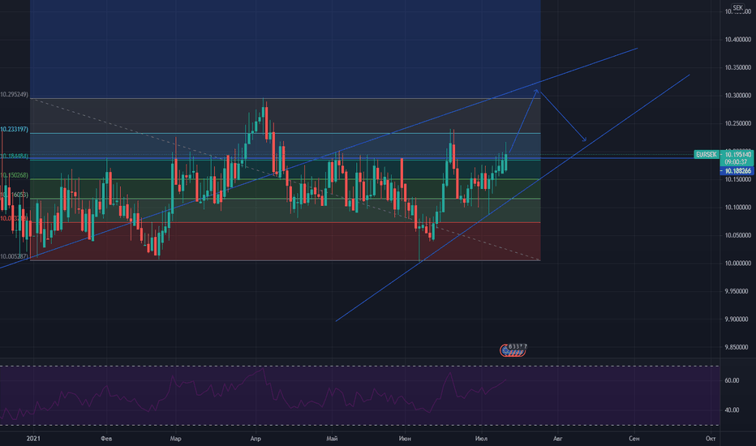Click the Сен month label on the time axis

pos(634,438)
